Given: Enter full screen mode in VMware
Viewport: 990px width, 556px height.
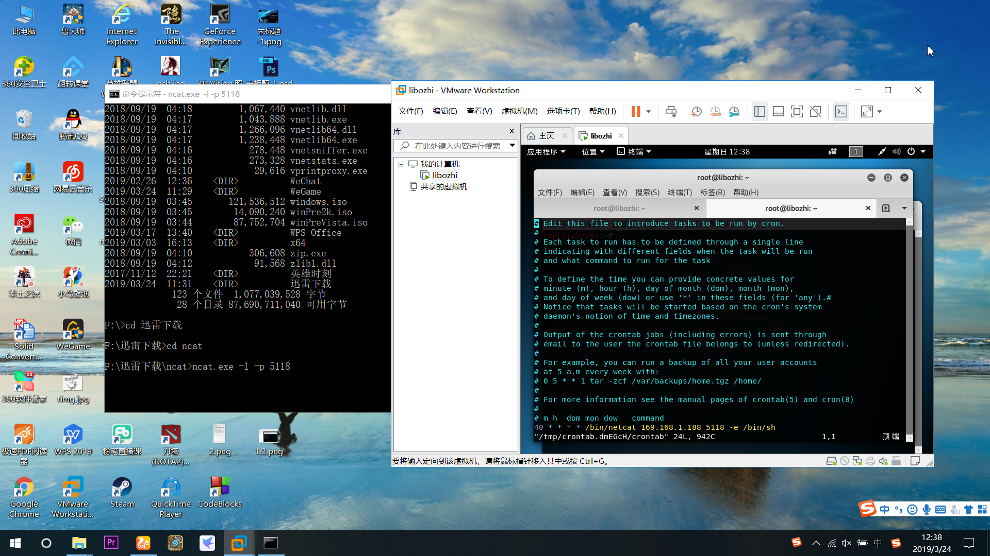Looking at the screenshot, I should pos(797,111).
